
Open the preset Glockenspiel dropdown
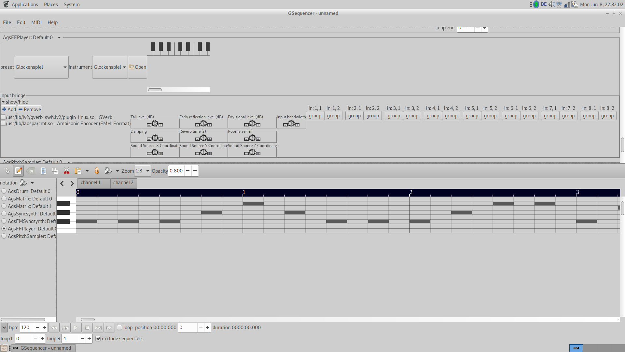click(41, 67)
